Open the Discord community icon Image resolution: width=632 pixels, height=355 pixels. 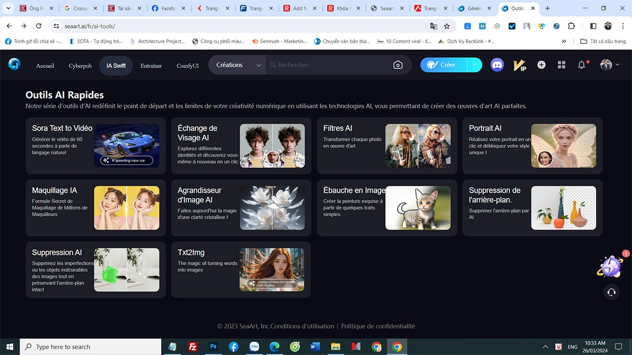(497, 65)
